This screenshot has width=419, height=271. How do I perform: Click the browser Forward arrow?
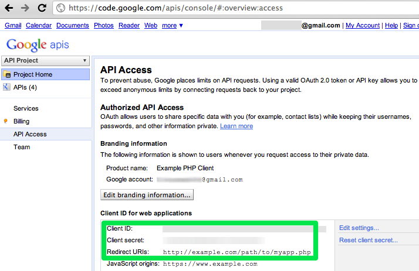pos(25,8)
